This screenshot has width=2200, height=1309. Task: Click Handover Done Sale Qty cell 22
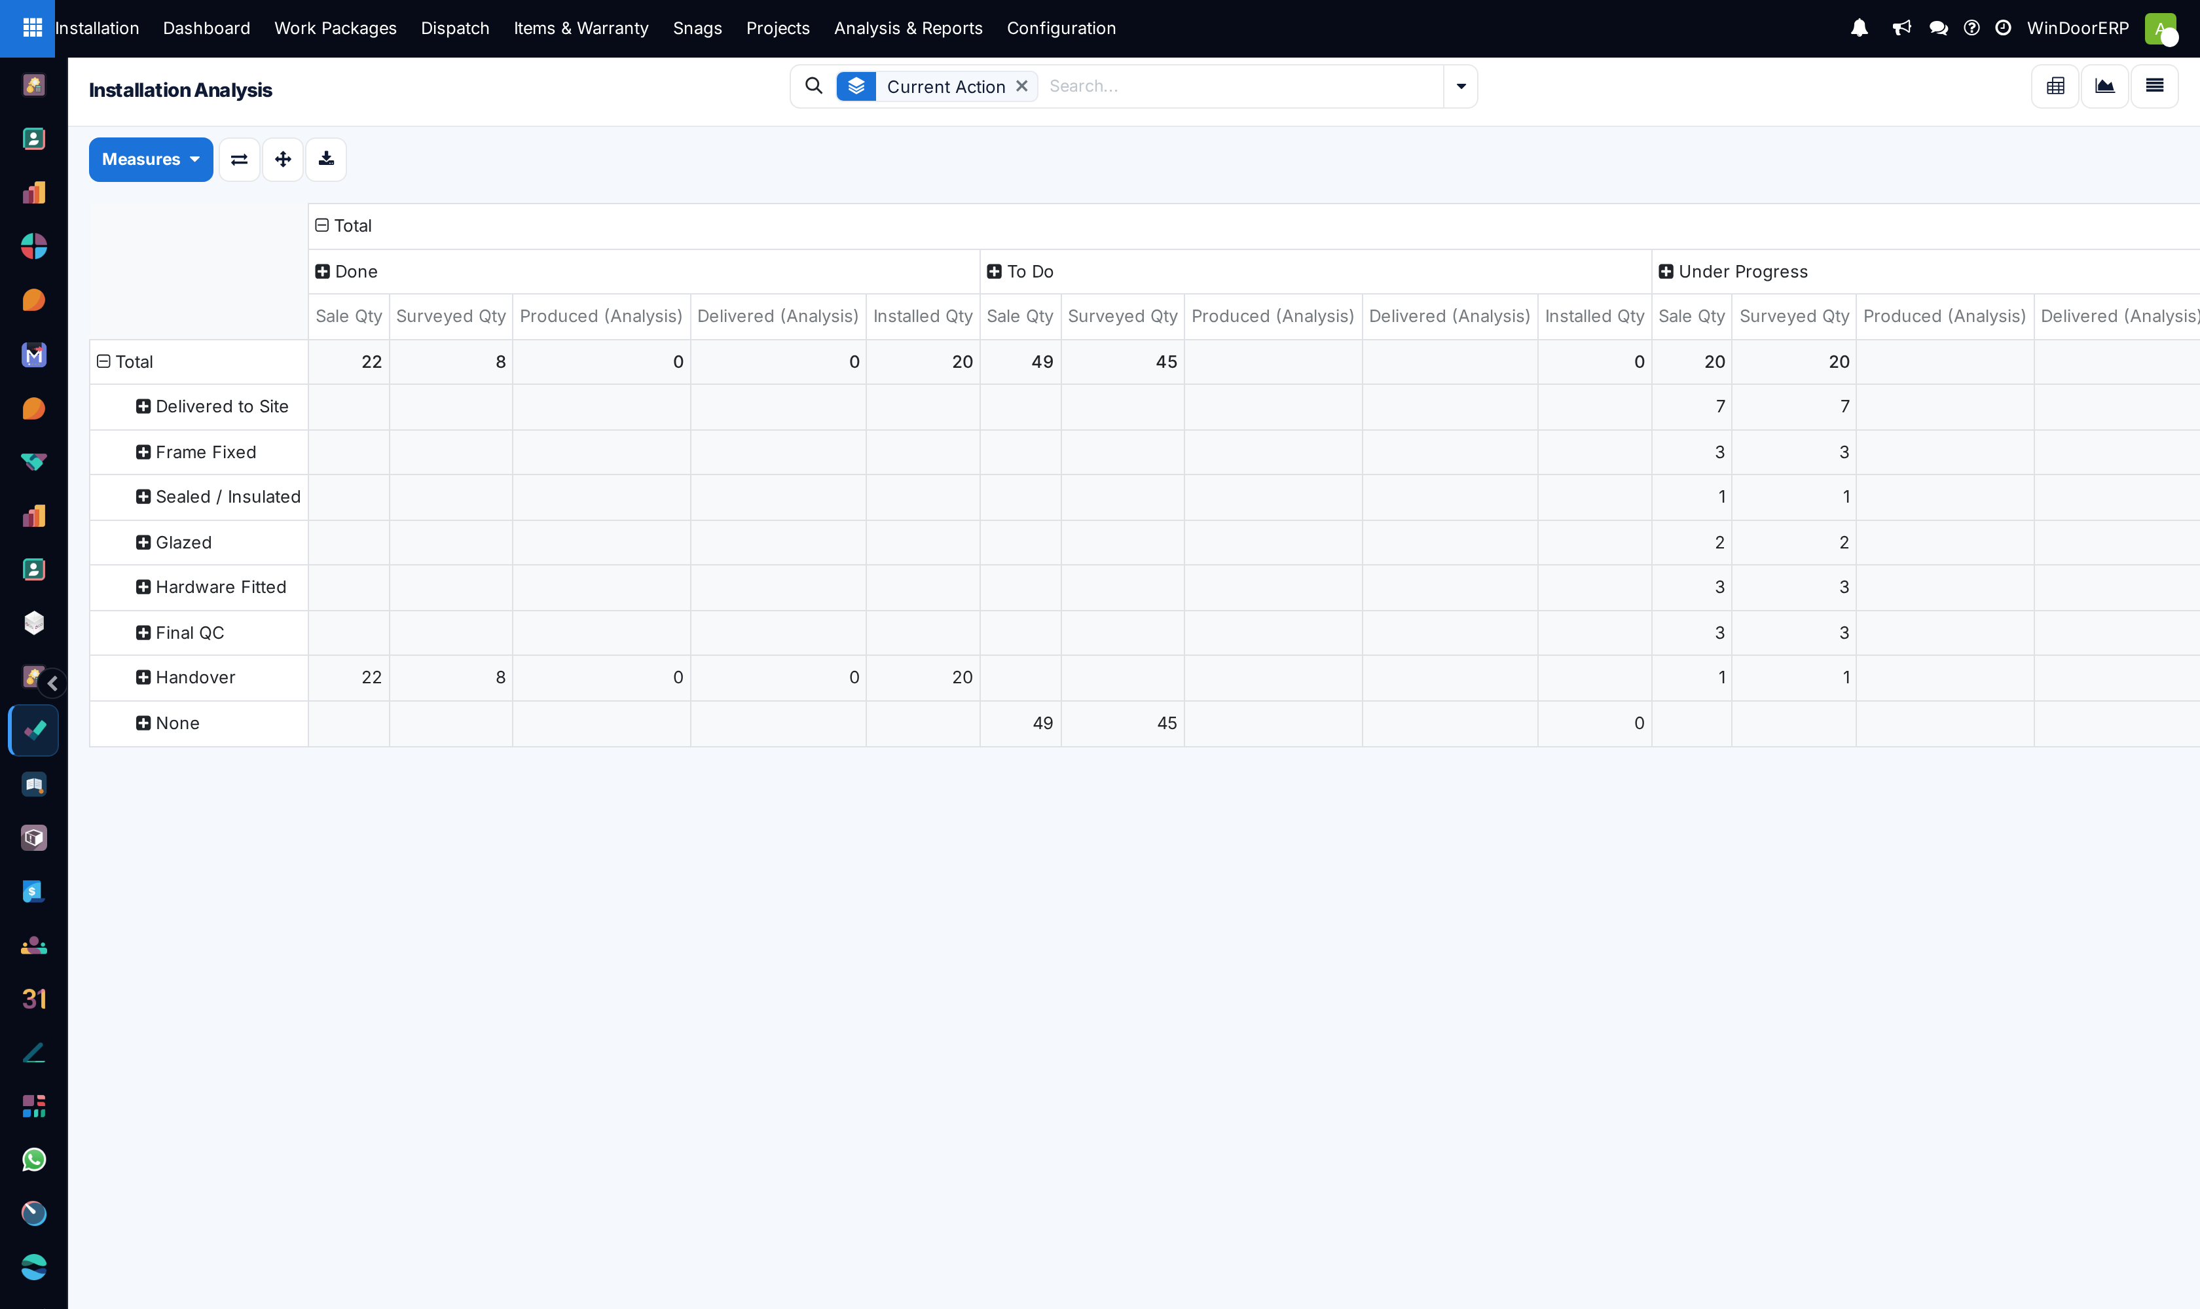tap(348, 677)
